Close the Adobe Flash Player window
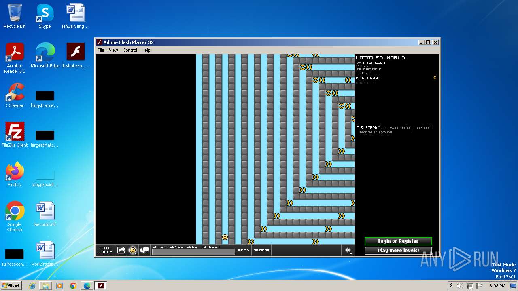 tap(435, 42)
